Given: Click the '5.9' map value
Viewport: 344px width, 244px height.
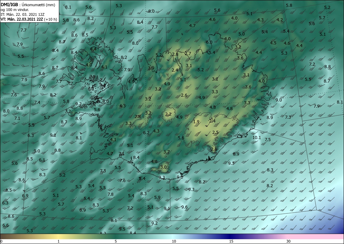Looking at the screenshot, I should [x=157, y=197].
